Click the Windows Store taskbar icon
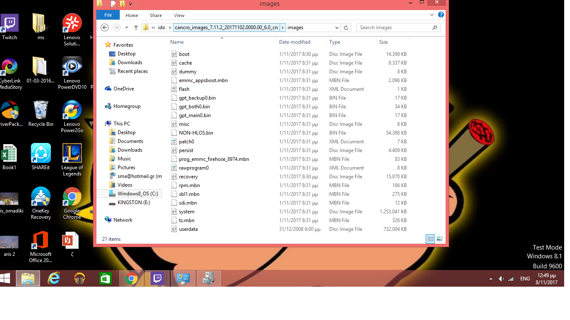 (106, 278)
